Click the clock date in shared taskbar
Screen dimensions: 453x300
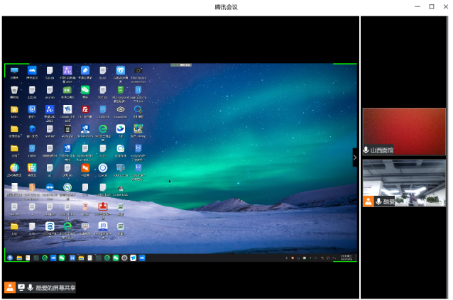346,258
